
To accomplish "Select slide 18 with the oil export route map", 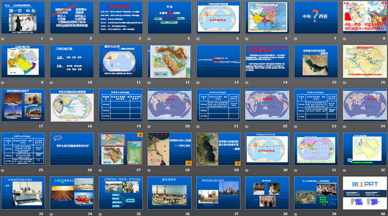I will click(x=72, y=105).
